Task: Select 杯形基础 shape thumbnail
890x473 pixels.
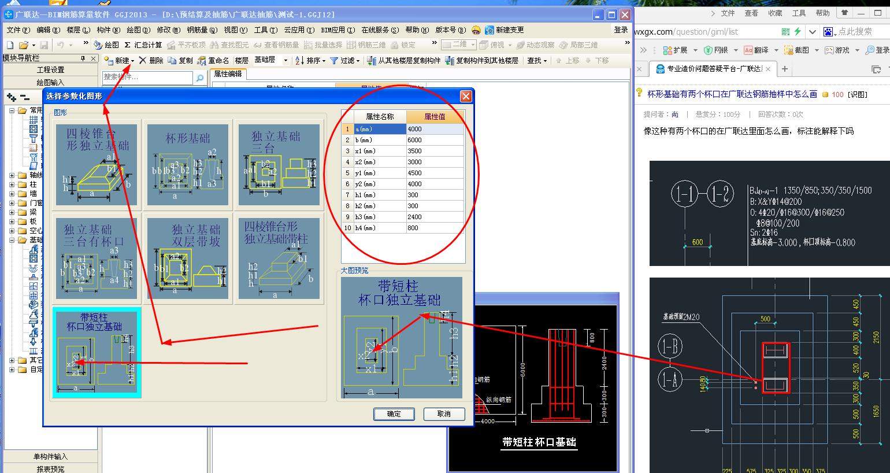Action: click(x=188, y=165)
